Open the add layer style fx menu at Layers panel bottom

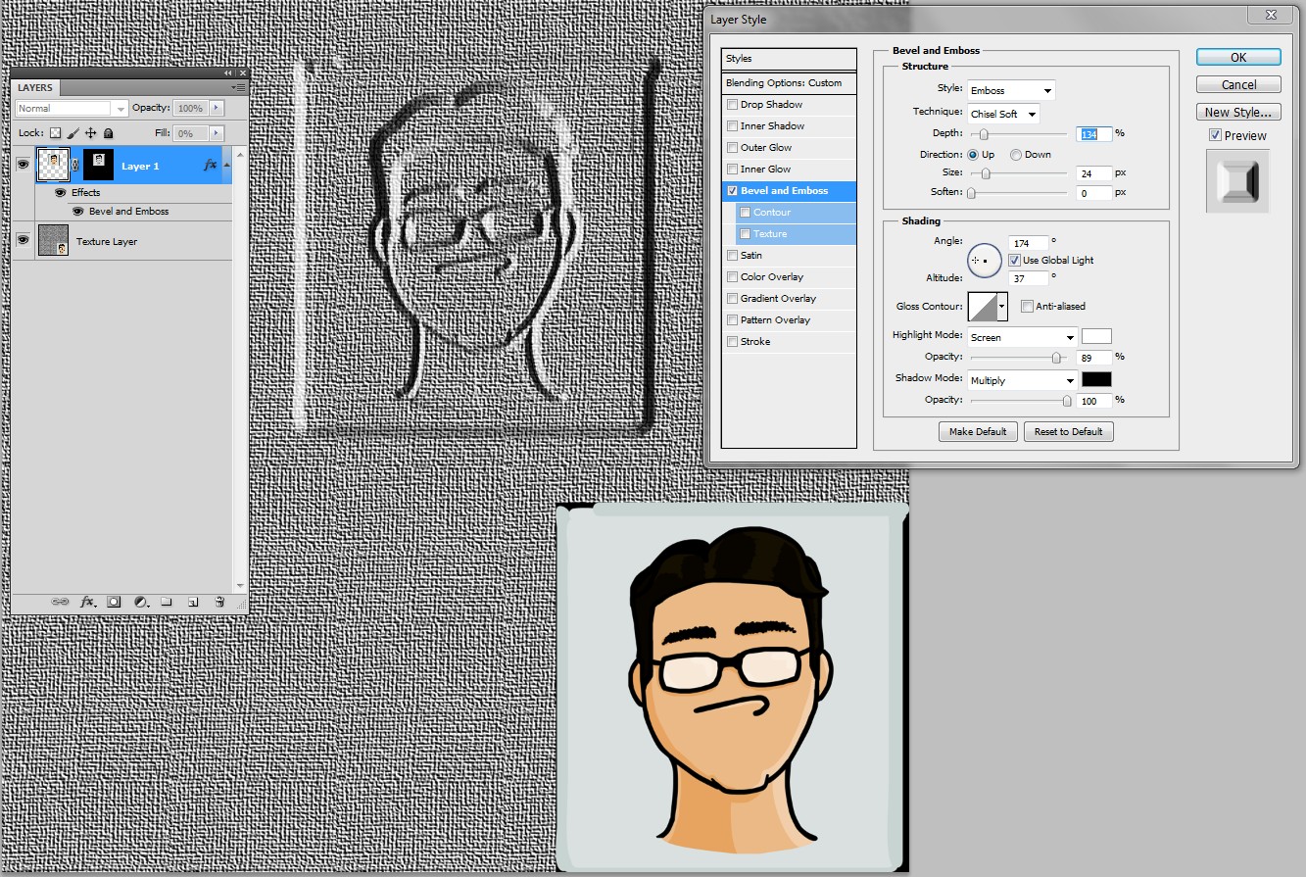[87, 602]
